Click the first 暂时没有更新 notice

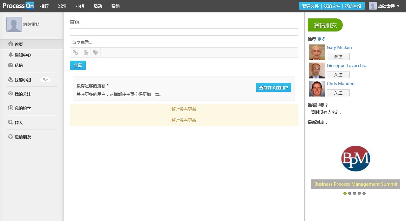(x=184, y=109)
